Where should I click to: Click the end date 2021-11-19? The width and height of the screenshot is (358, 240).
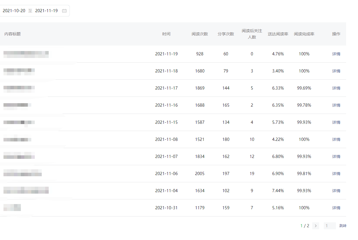[46, 11]
